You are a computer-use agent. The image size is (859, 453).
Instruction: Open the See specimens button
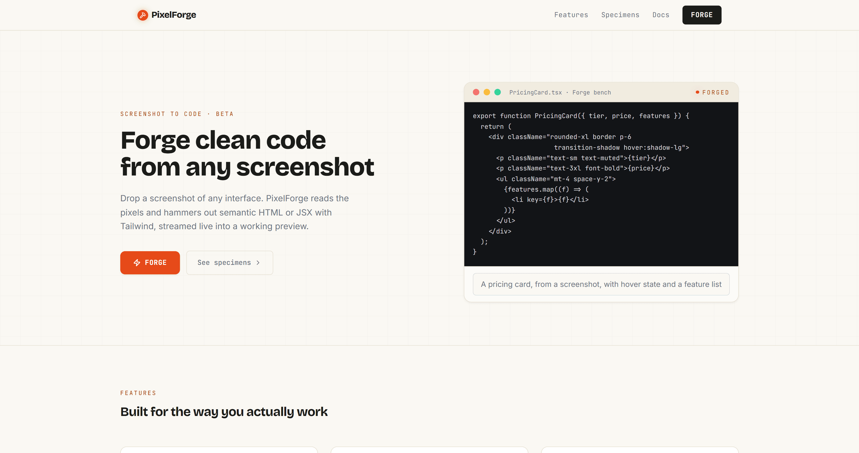[230, 263]
